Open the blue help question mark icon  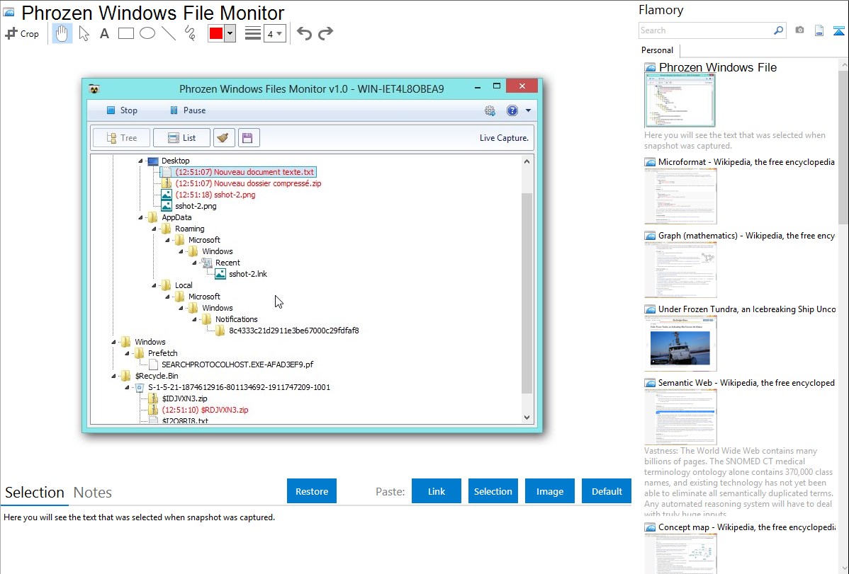(512, 110)
